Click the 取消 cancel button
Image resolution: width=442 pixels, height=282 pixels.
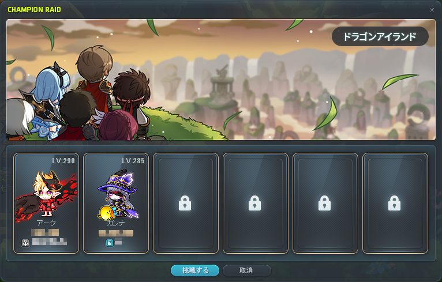(246, 270)
